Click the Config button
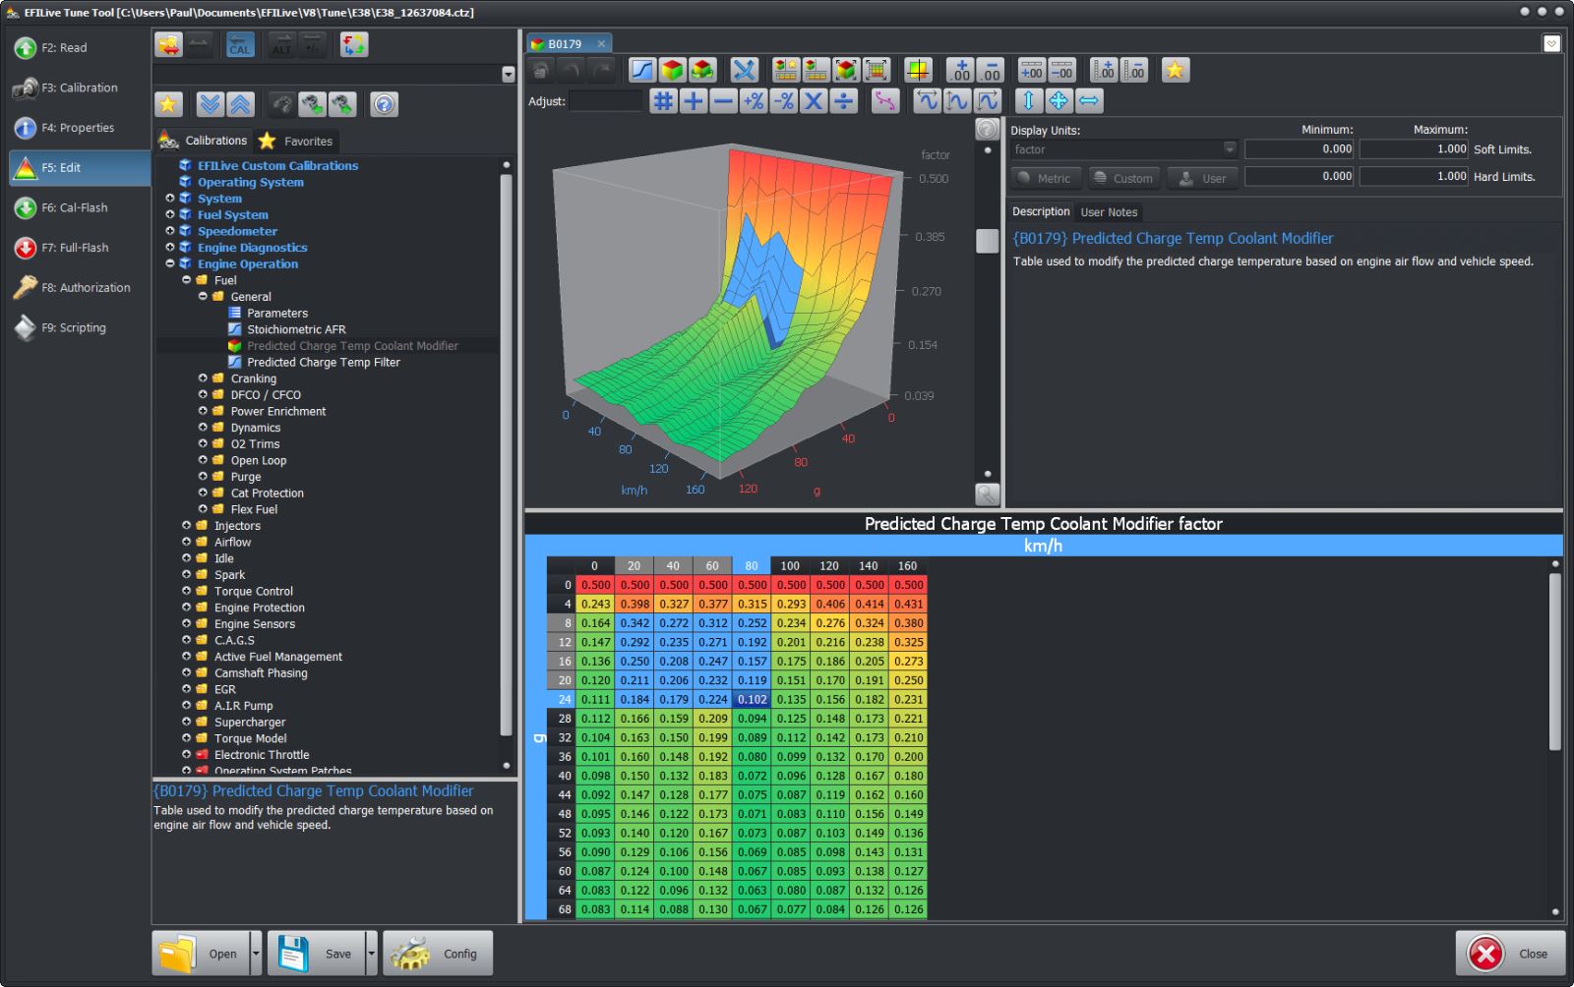The width and height of the screenshot is (1574, 987). tap(437, 954)
